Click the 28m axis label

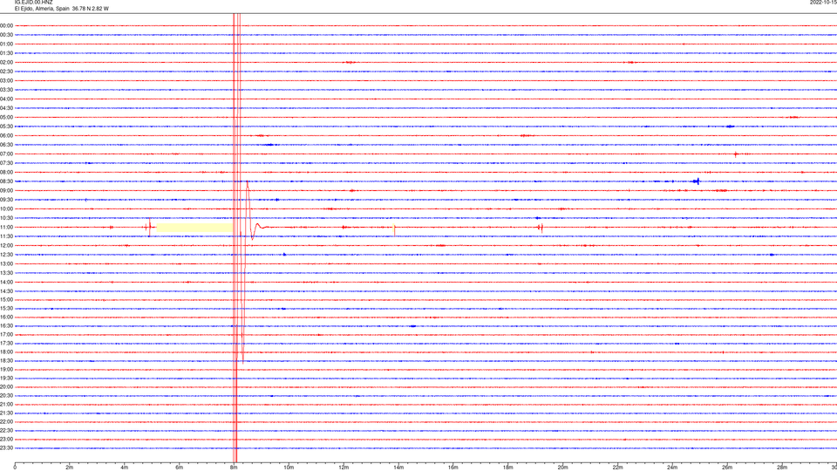coord(782,468)
